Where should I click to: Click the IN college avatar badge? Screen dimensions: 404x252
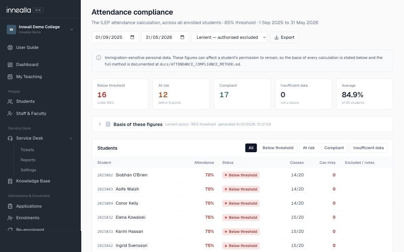(x=11, y=30)
